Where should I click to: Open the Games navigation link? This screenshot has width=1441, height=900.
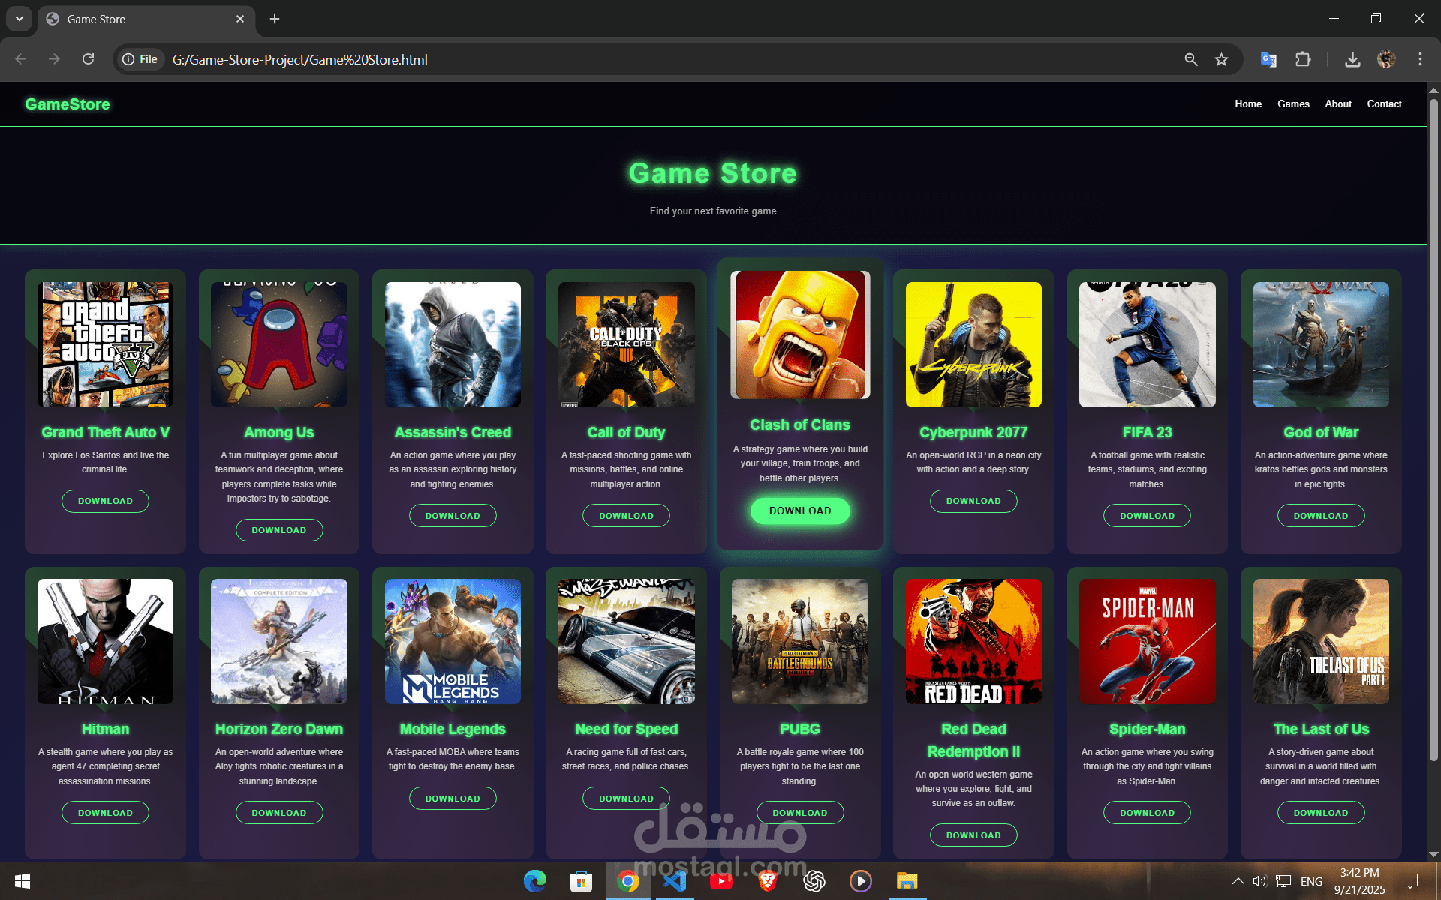1293,103
